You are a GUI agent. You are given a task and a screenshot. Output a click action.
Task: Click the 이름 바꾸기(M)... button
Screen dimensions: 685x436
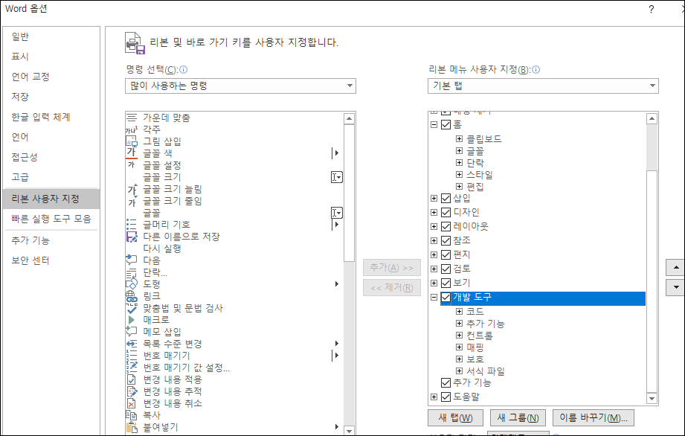(x=594, y=417)
